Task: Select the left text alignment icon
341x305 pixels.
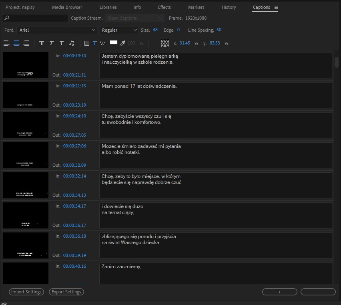Action: pyautogui.click(x=7, y=43)
